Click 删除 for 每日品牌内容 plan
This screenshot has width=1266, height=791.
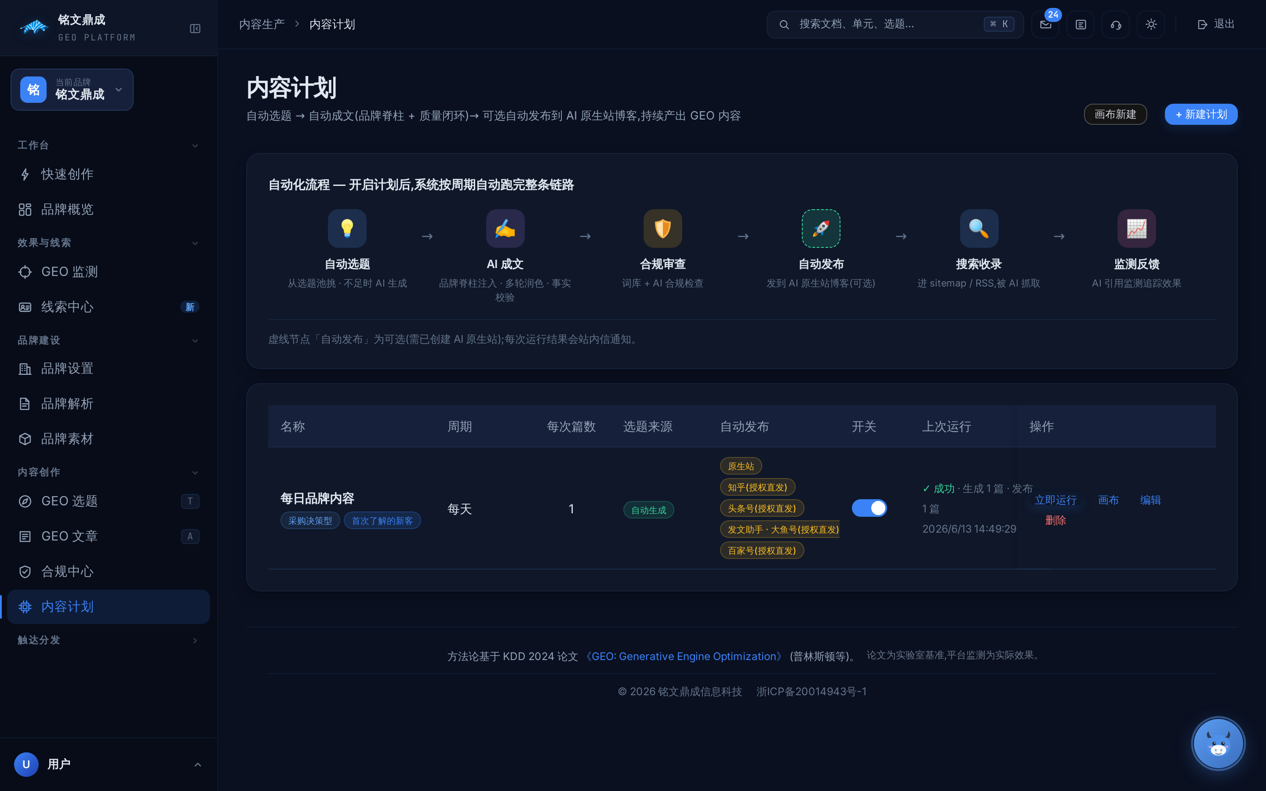tap(1055, 520)
